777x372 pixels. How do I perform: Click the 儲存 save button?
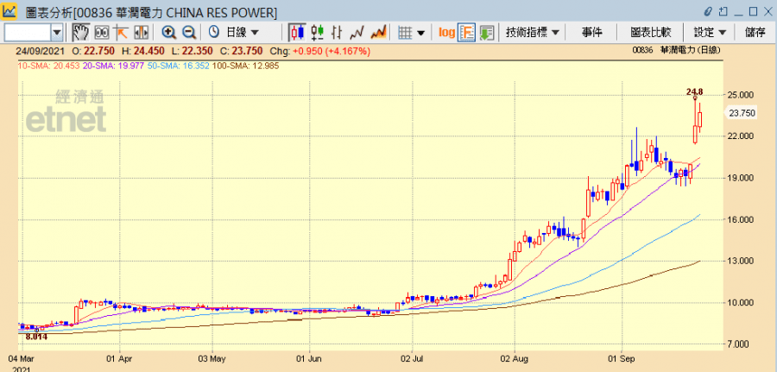coord(755,32)
